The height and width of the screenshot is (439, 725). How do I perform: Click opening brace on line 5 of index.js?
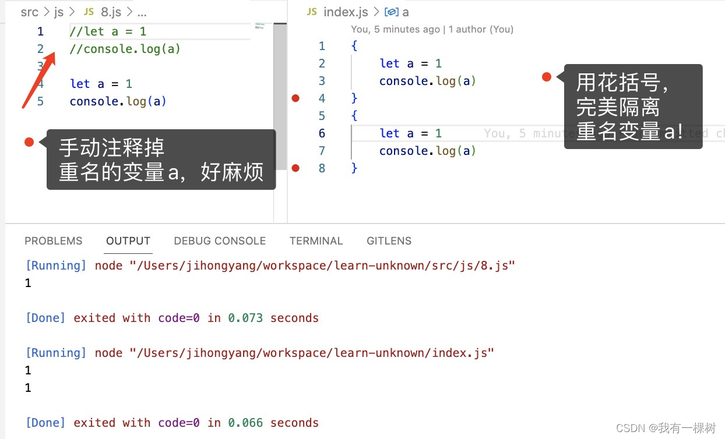[354, 116]
